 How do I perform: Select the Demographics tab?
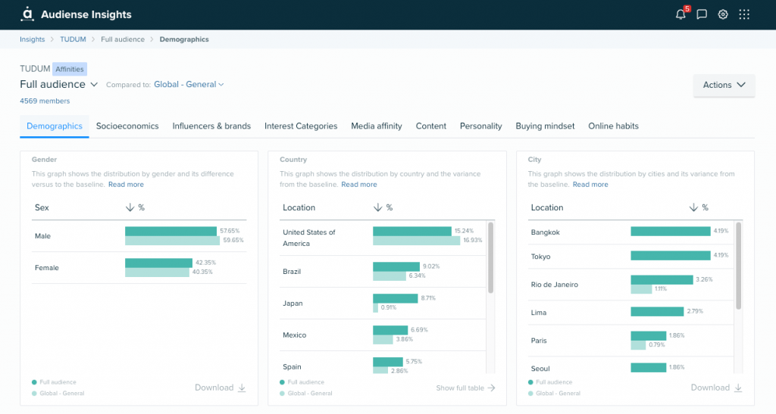[55, 126]
